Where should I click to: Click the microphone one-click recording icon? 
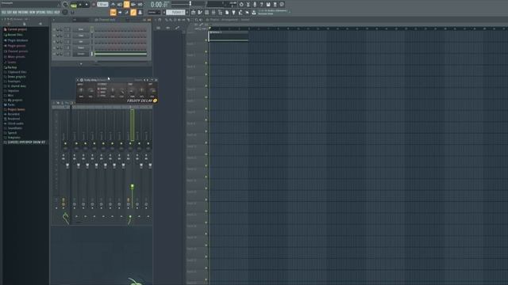(x=255, y=5)
